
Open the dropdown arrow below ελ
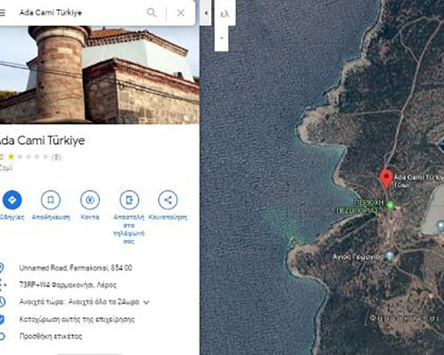point(221,37)
